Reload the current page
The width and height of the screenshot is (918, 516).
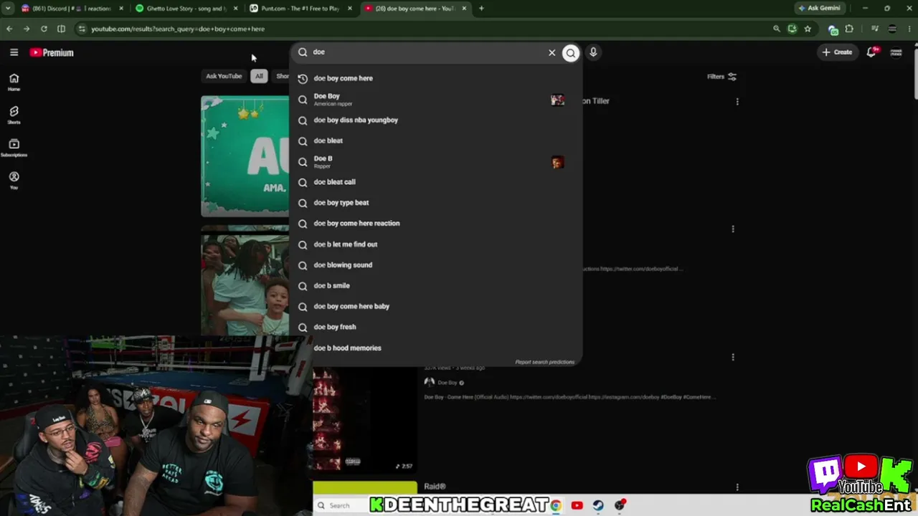click(x=44, y=29)
